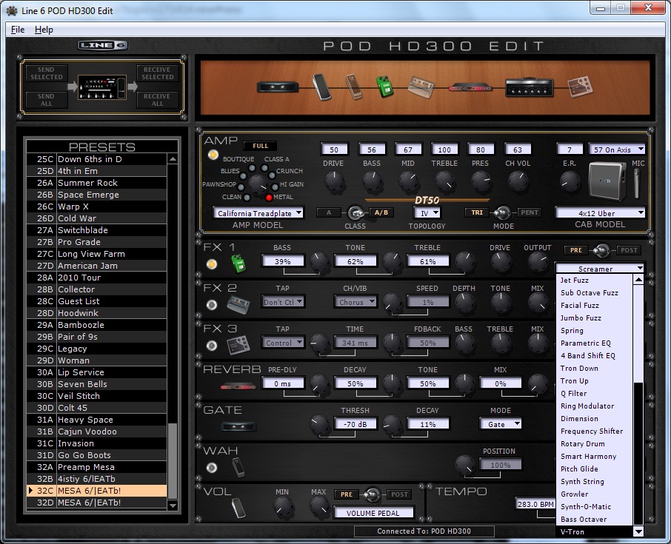Flip the FX 1 PRE/POST switch

(x=602, y=250)
